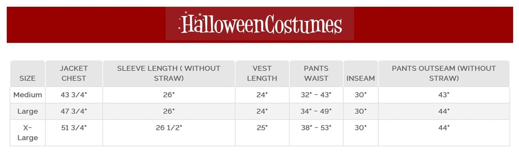519x156 pixels.
Task: Click the Medium pants waist 32" - 43" cell
Action: pos(316,95)
